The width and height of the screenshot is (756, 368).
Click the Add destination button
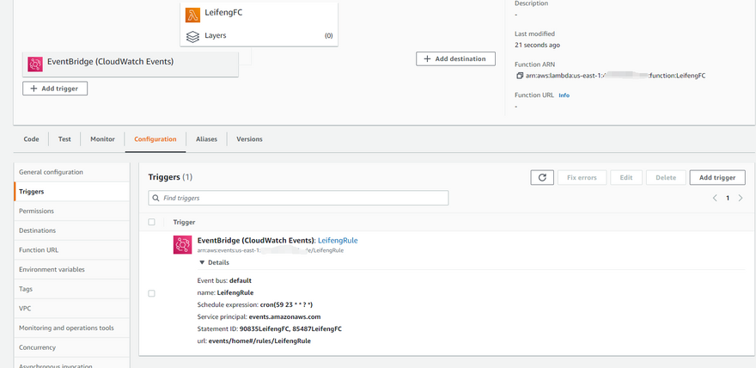tap(456, 58)
